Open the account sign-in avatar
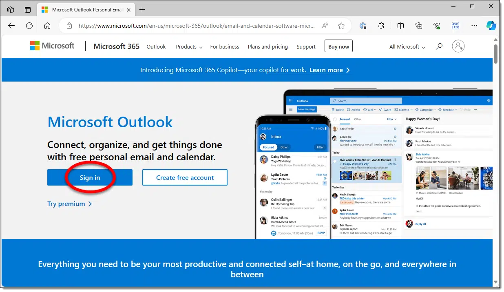 (x=458, y=46)
